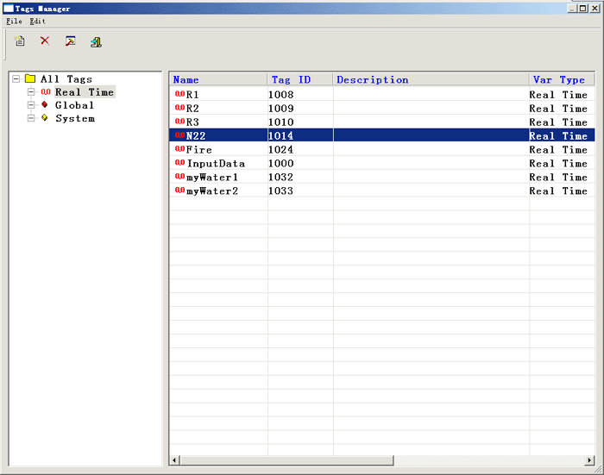The image size is (604, 475).
Task: Click Tag ID value 1008
Action: point(280,94)
